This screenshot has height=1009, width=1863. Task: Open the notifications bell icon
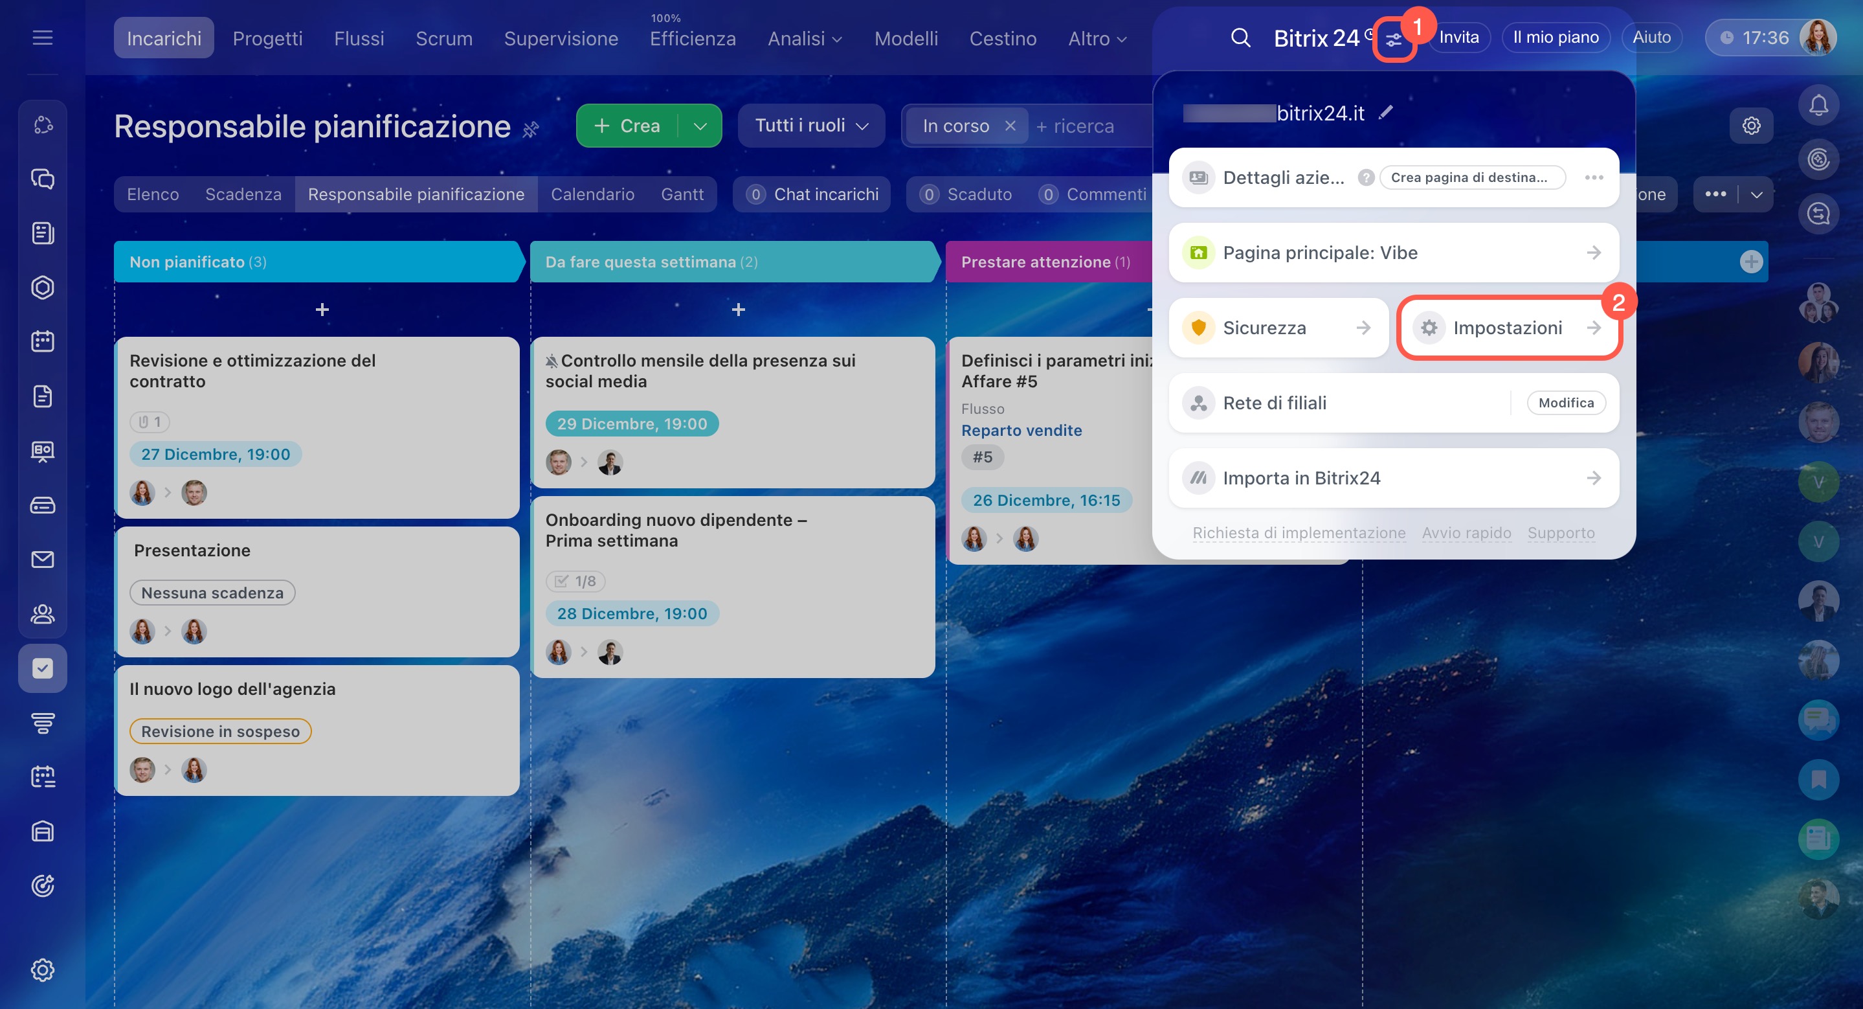[x=1818, y=106]
